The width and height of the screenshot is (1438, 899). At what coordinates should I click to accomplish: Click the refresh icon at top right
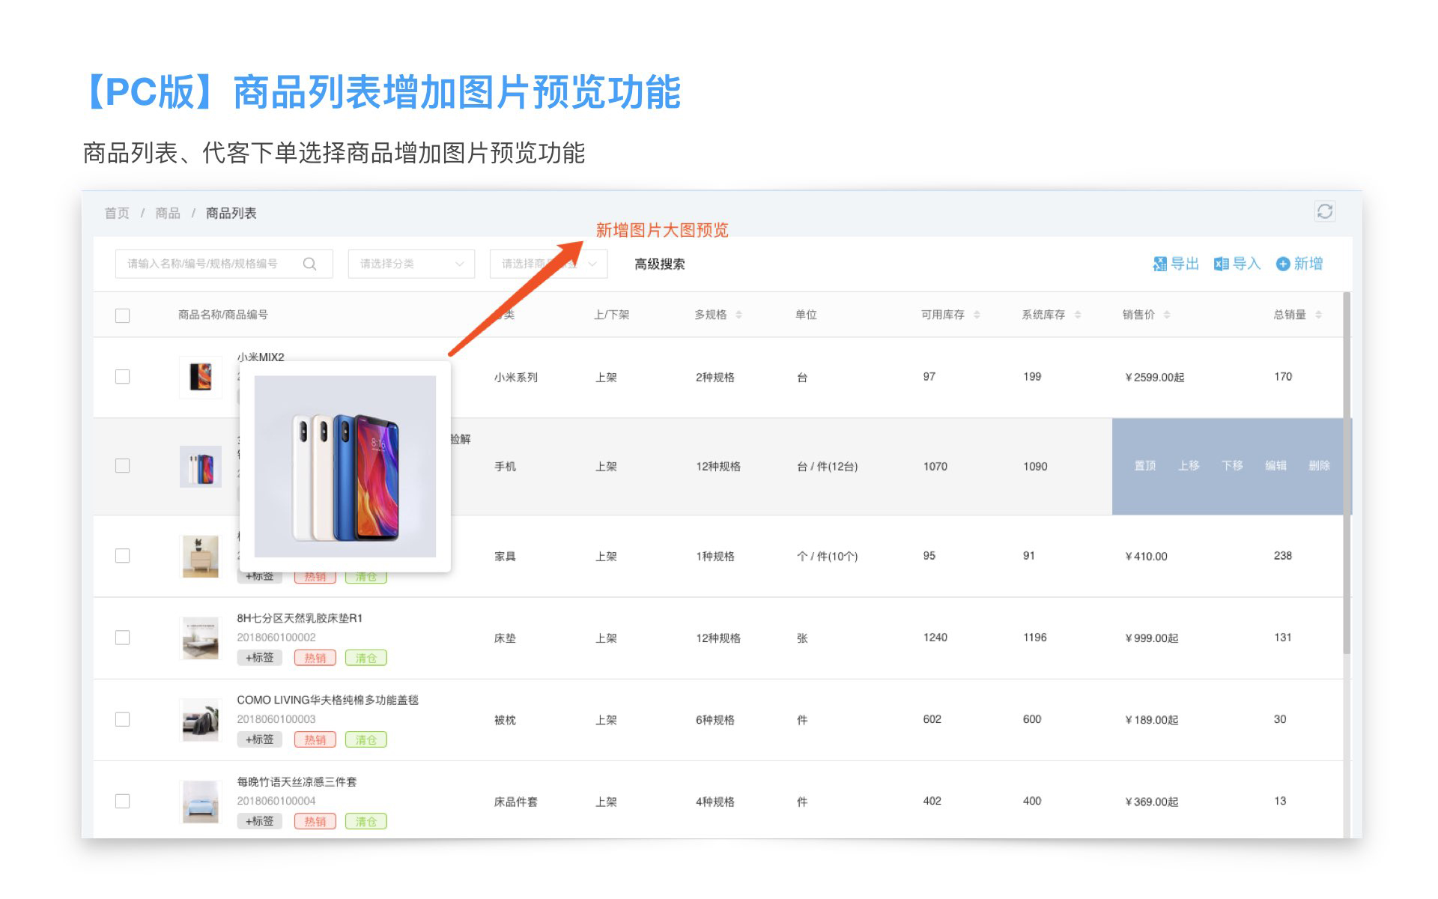[x=1324, y=211]
